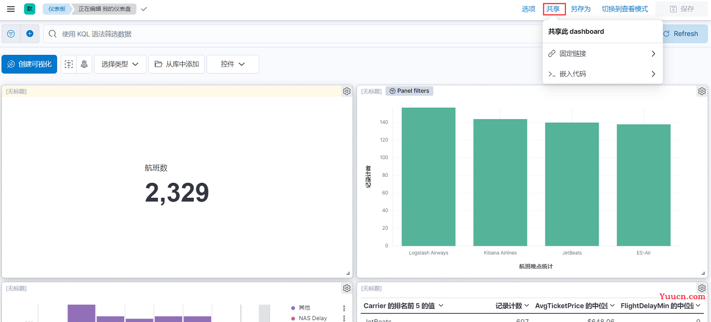This screenshot has width=711, height=322.
Task: Open FlightDelayMin 的中位数 column menu
Action: [x=661, y=306]
